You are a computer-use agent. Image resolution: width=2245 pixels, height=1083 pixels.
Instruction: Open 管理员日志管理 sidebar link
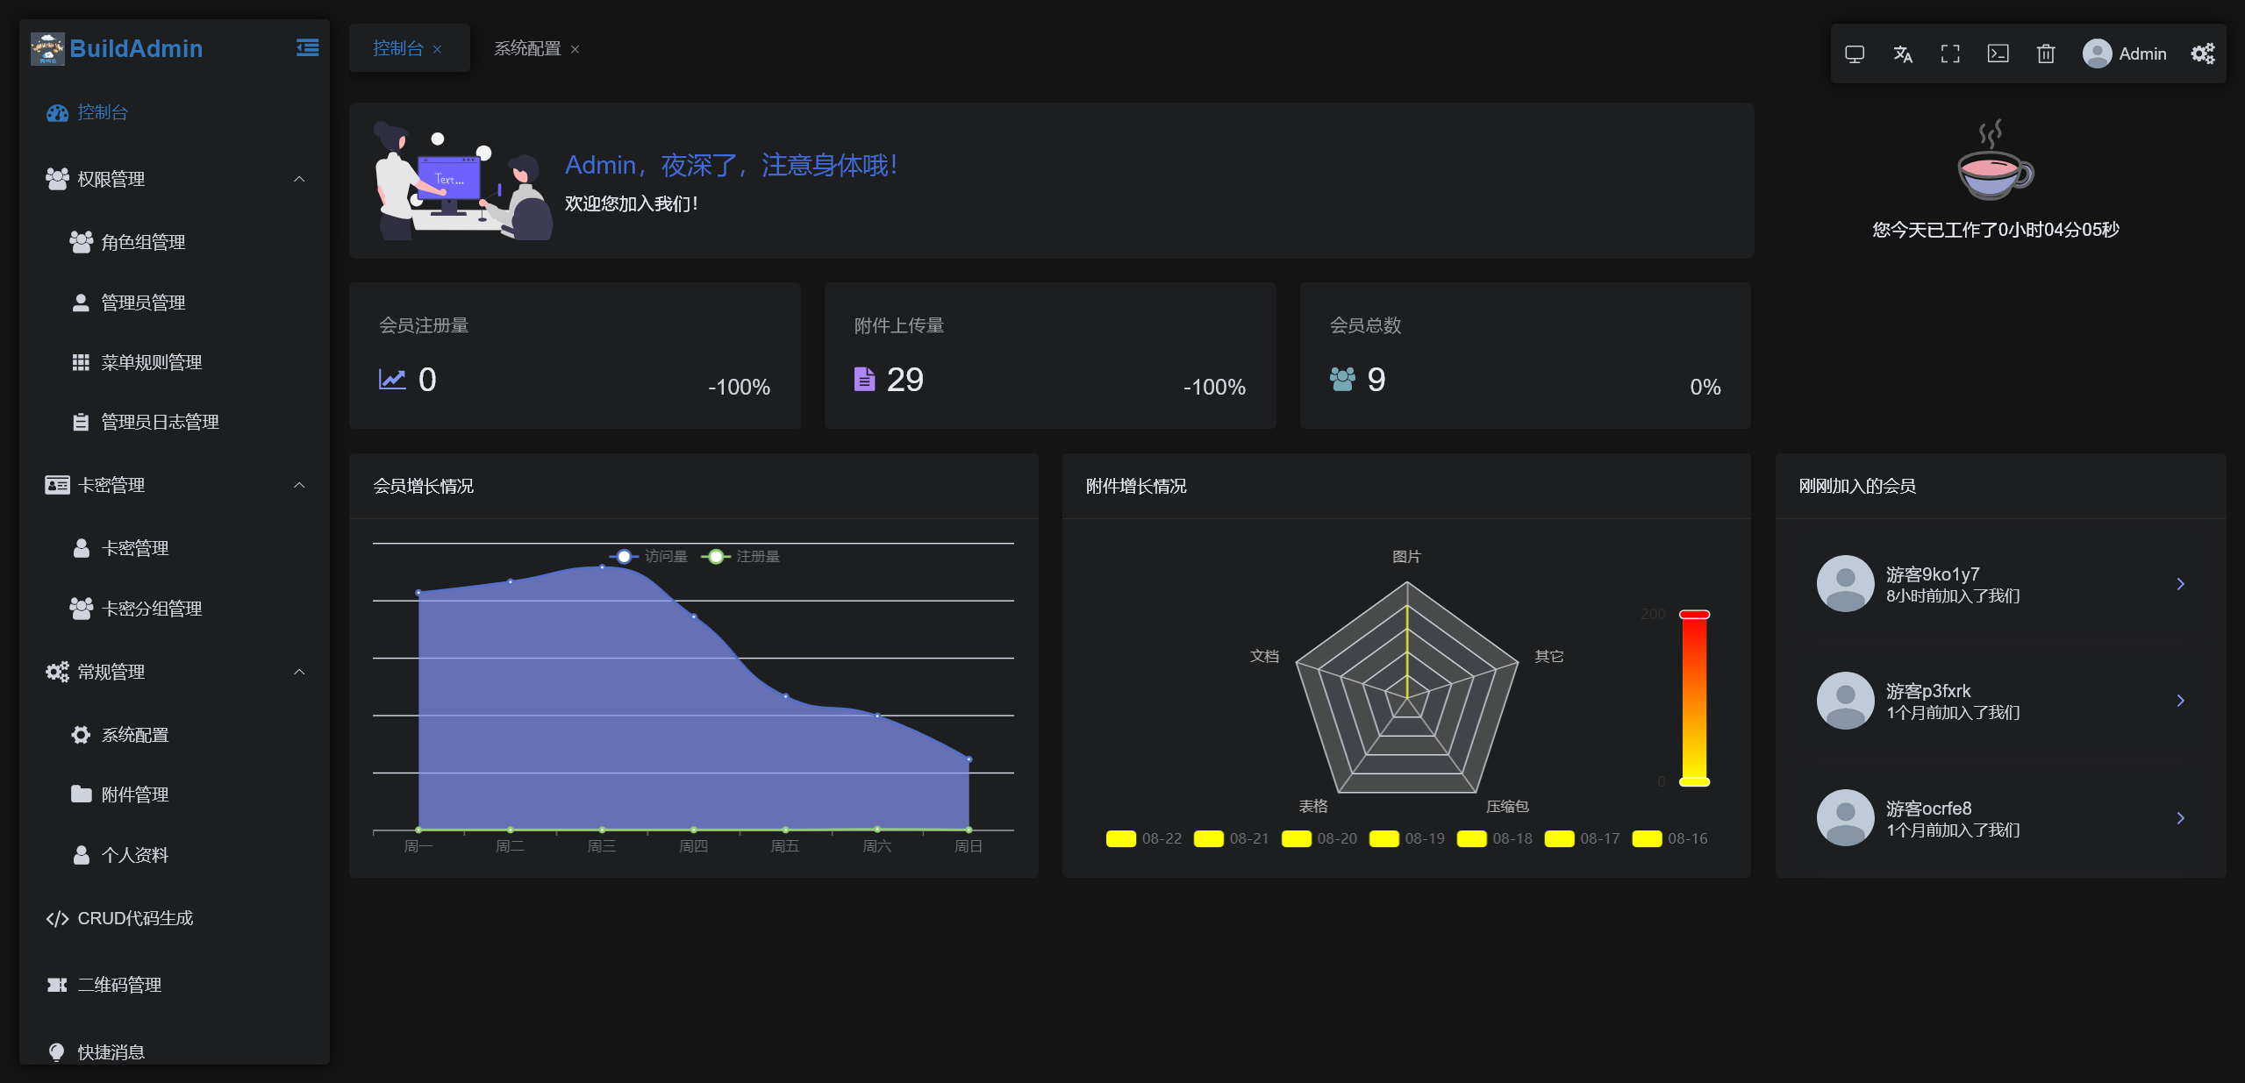[x=160, y=422]
